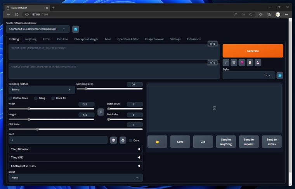Open the OpenPose Editor tab

click(x=128, y=39)
